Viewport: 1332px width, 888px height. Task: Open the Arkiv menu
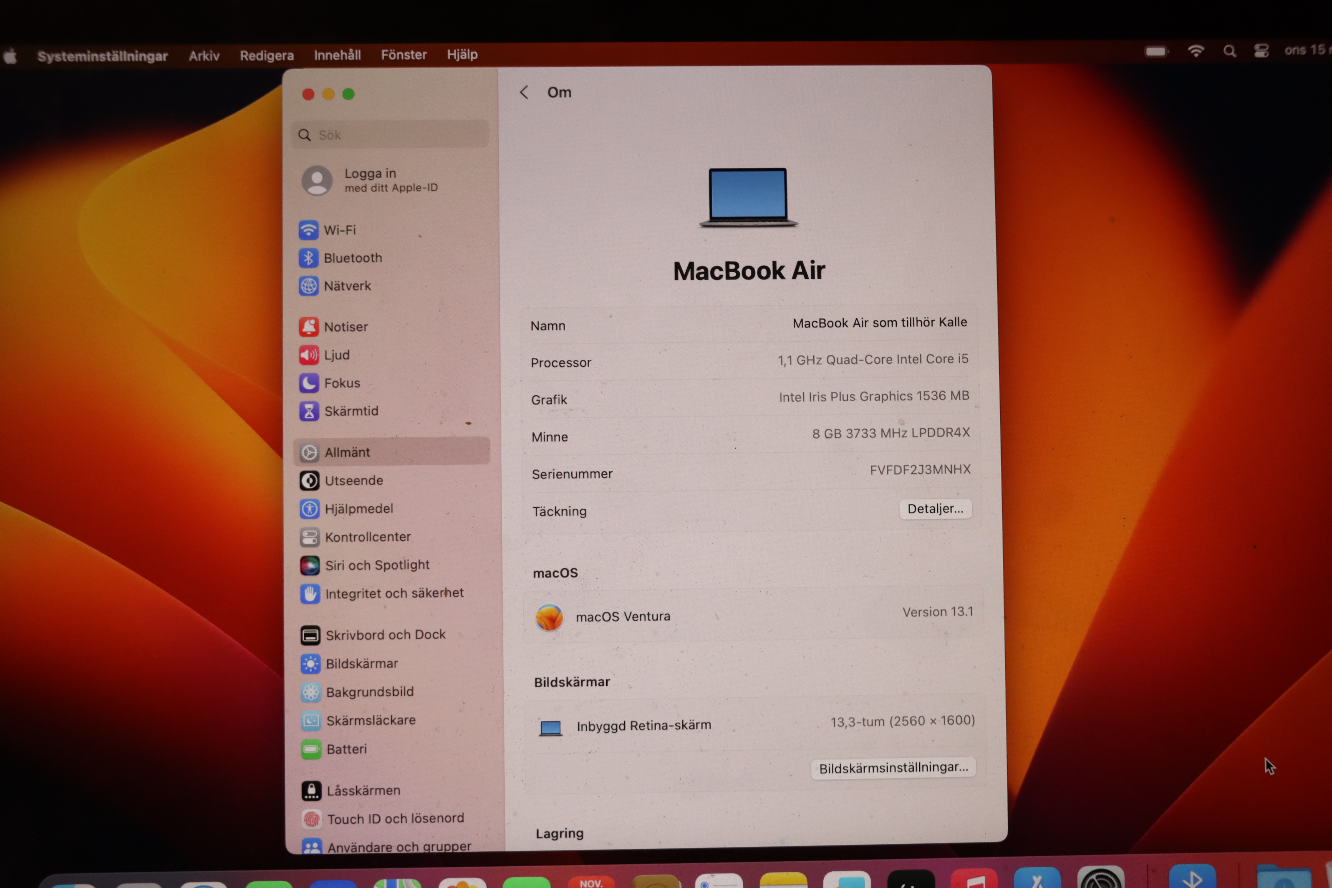[204, 56]
